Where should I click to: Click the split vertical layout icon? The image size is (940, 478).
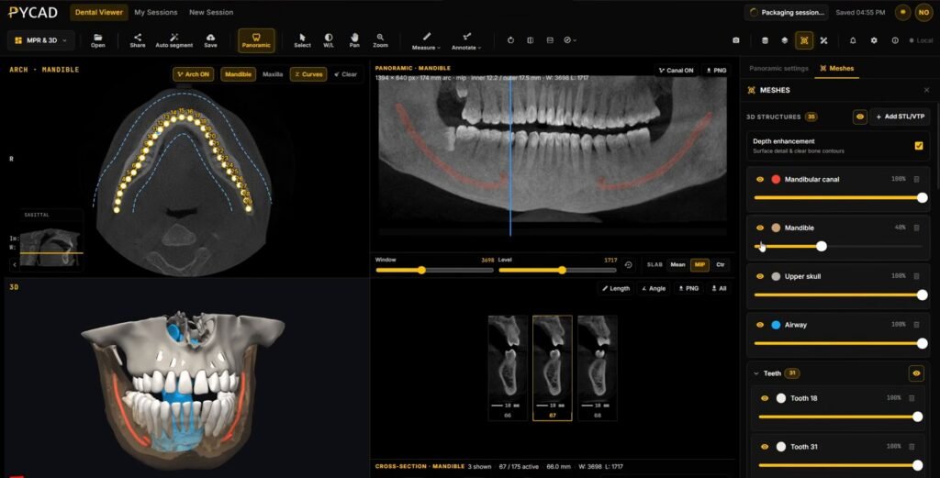point(530,40)
